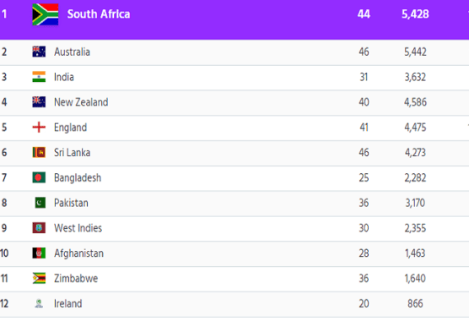The width and height of the screenshot is (469, 321).
Task: Select India's matches count 31
Action: pos(364,77)
